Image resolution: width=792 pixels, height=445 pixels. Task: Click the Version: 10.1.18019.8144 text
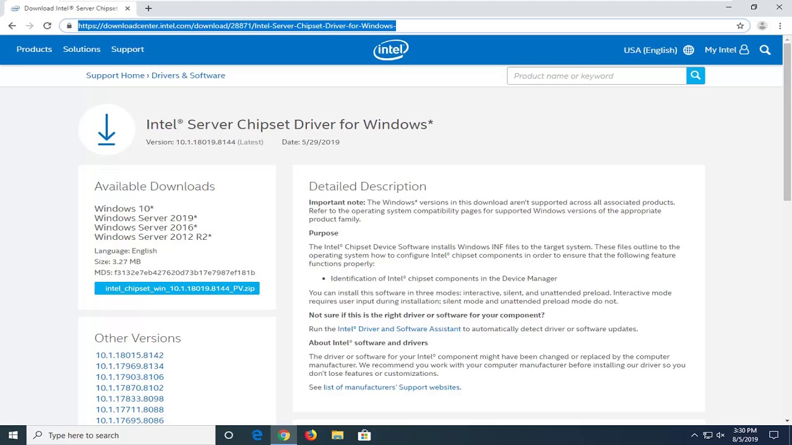pyautogui.click(x=191, y=142)
